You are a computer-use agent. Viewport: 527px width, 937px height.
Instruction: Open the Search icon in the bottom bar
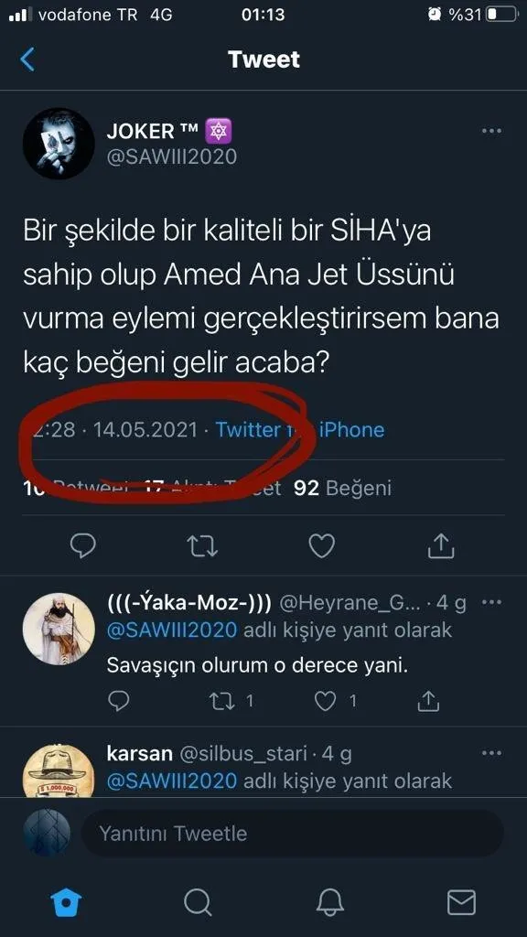[197, 901]
